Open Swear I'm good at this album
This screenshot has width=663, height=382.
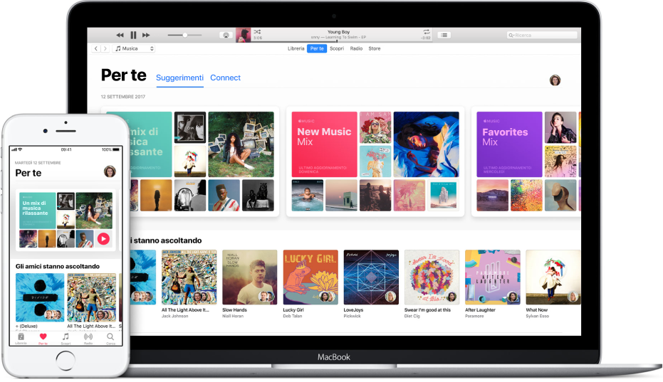point(432,277)
